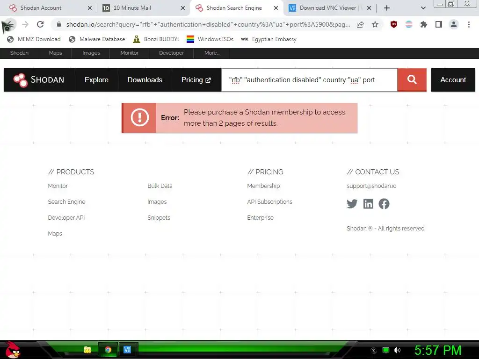
Task: Close the Shodan Account tab
Action: 89,8
